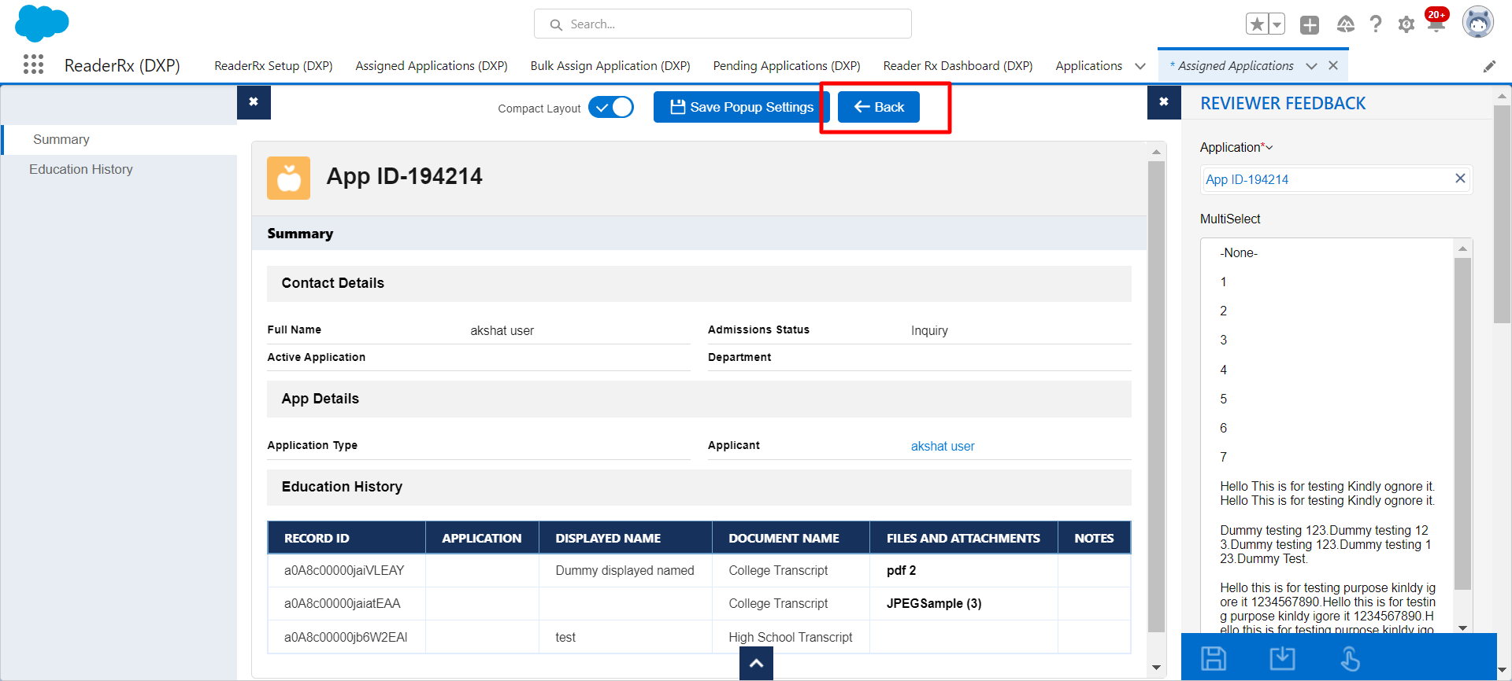Open the Setup gear menu

[x=1406, y=24]
